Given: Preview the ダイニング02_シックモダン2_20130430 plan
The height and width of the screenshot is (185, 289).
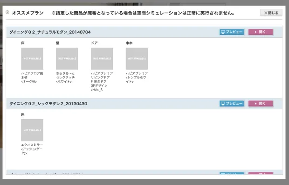Looking at the screenshot, I should (x=232, y=104).
